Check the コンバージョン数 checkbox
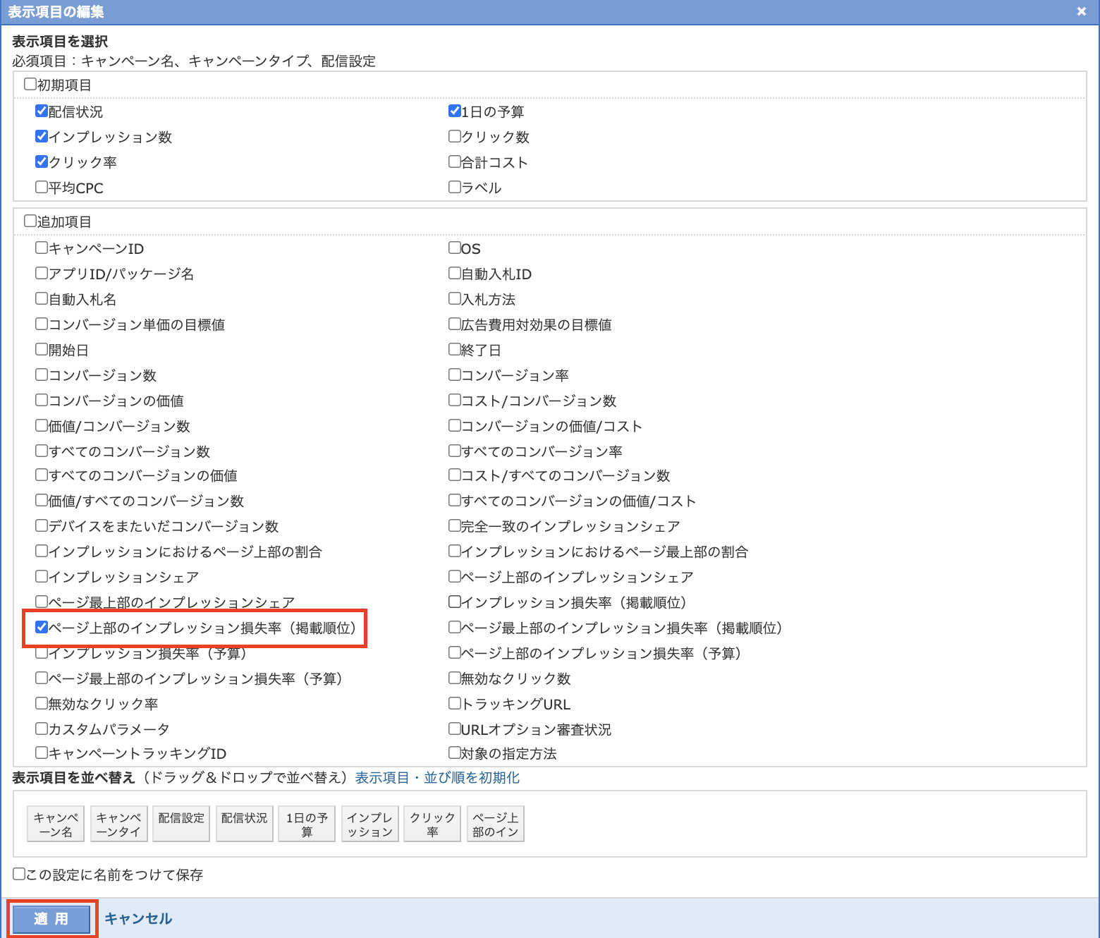Viewport: 1100px width, 938px height. tap(42, 375)
